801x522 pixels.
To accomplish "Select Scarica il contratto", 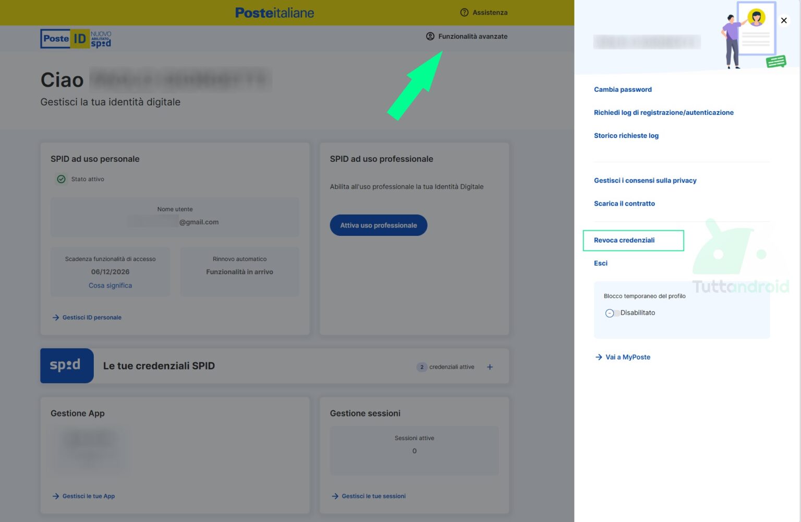I will pyautogui.click(x=624, y=204).
